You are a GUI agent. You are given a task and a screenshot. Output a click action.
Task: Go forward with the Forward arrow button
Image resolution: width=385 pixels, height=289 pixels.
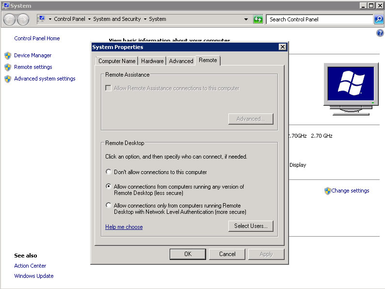click(x=23, y=19)
